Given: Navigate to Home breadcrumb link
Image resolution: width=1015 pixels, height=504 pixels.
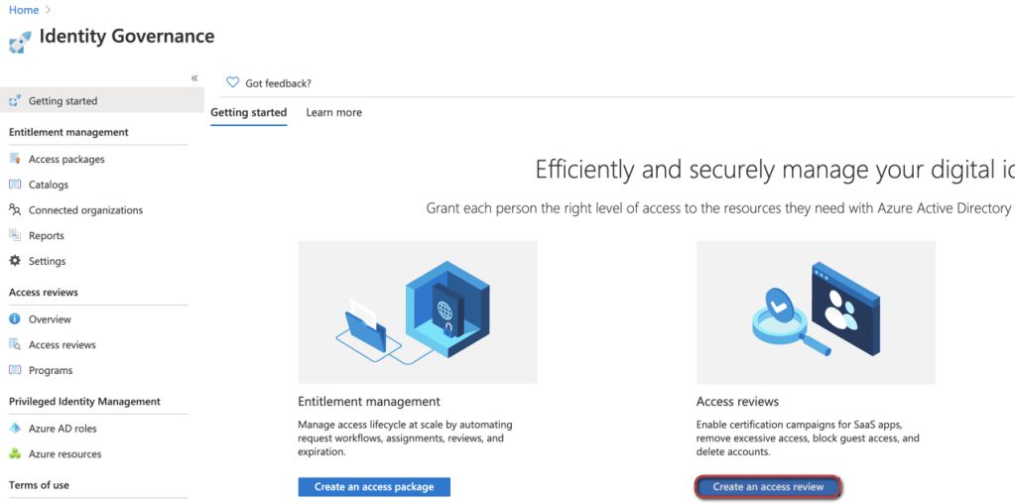Looking at the screenshot, I should click(24, 10).
